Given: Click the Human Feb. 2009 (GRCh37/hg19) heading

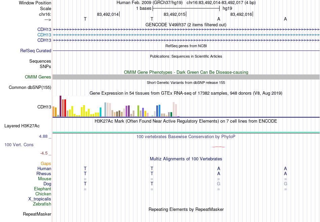Looking at the screenshot, I should point(149,3).
